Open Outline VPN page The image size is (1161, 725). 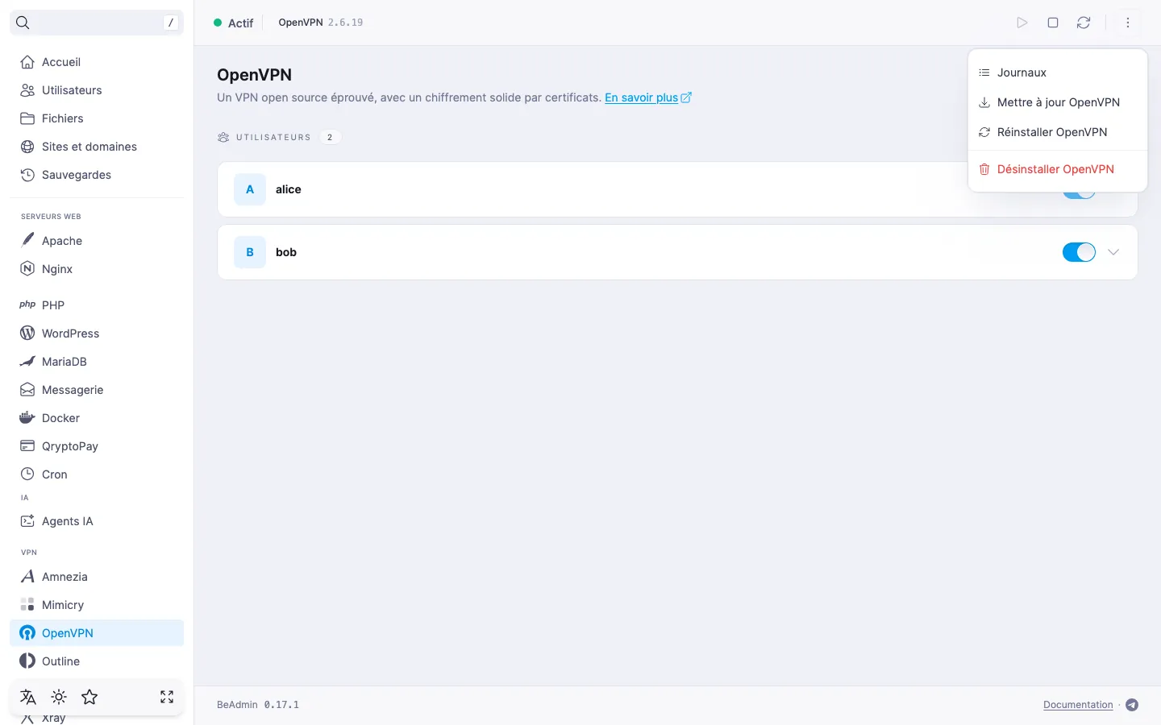(97, 661)
